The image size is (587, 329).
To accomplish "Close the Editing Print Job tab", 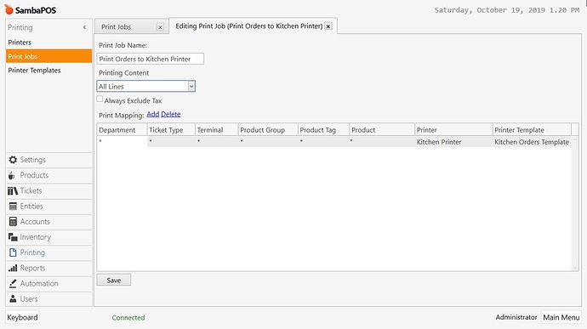I will coord(328,26).
